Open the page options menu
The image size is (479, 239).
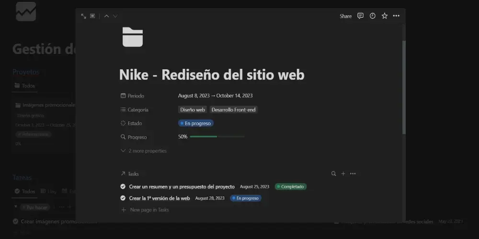[396, 16]
